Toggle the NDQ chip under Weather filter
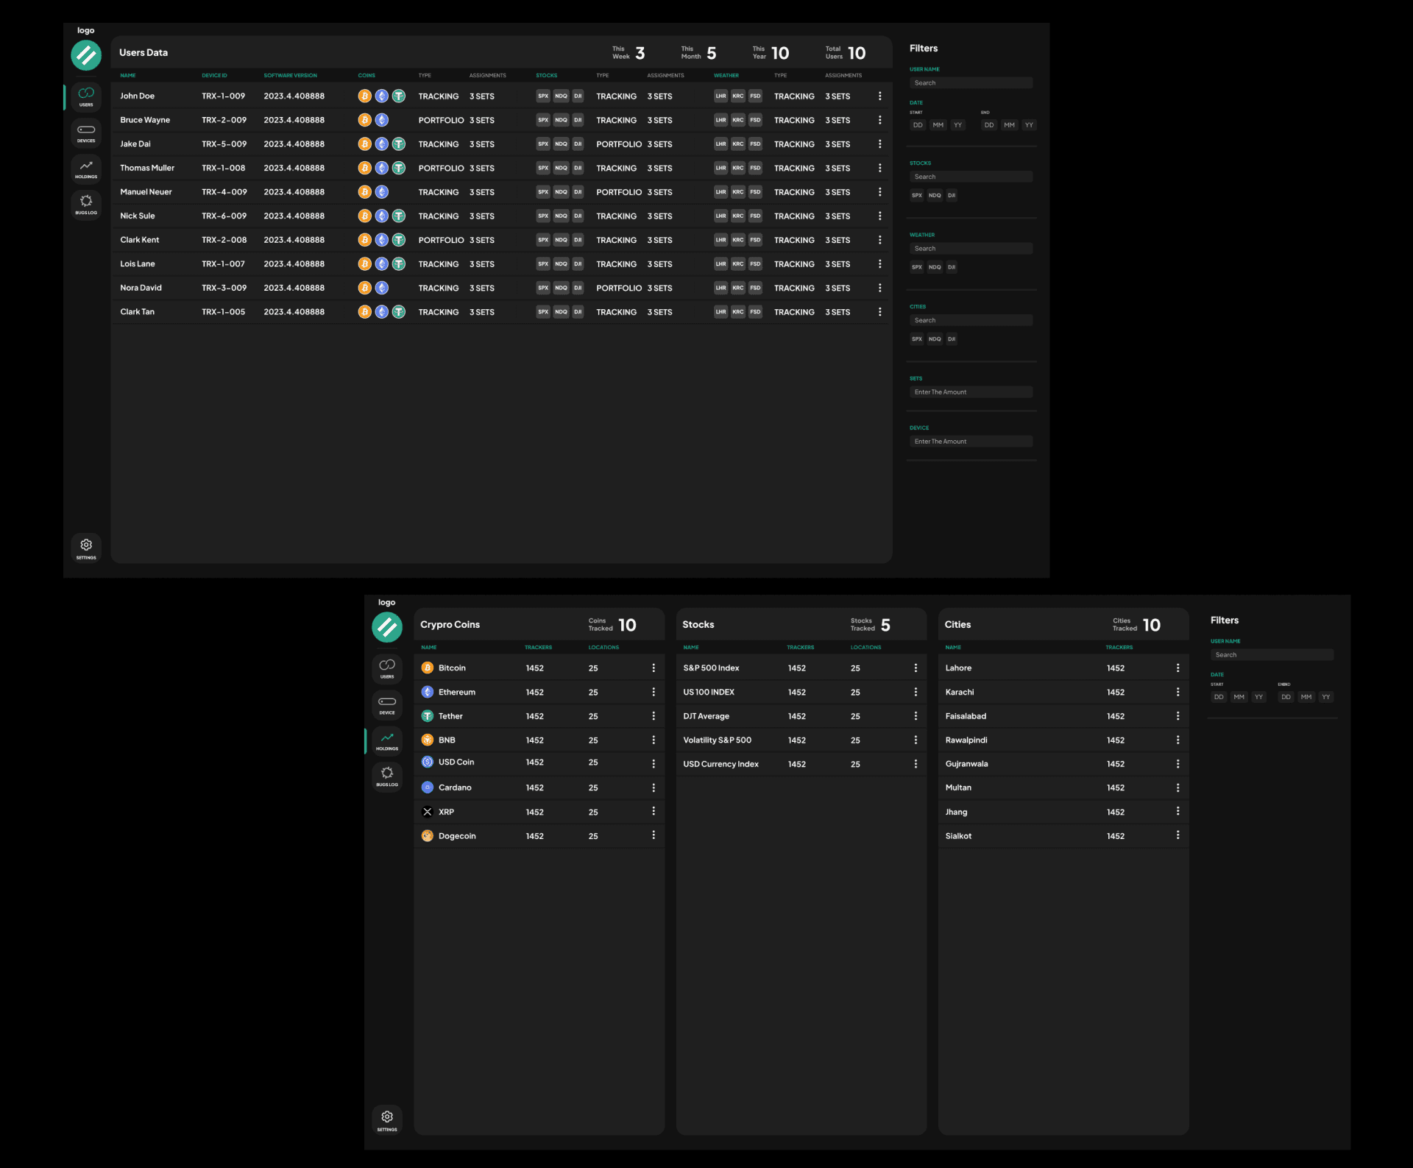Screen dimensions: 1413x1168 pos(934,267)
